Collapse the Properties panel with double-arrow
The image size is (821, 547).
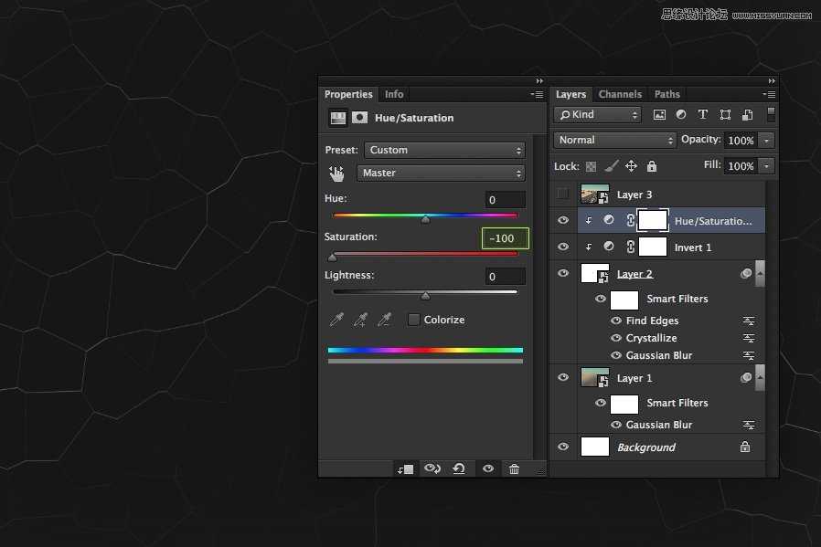[539, 81]
